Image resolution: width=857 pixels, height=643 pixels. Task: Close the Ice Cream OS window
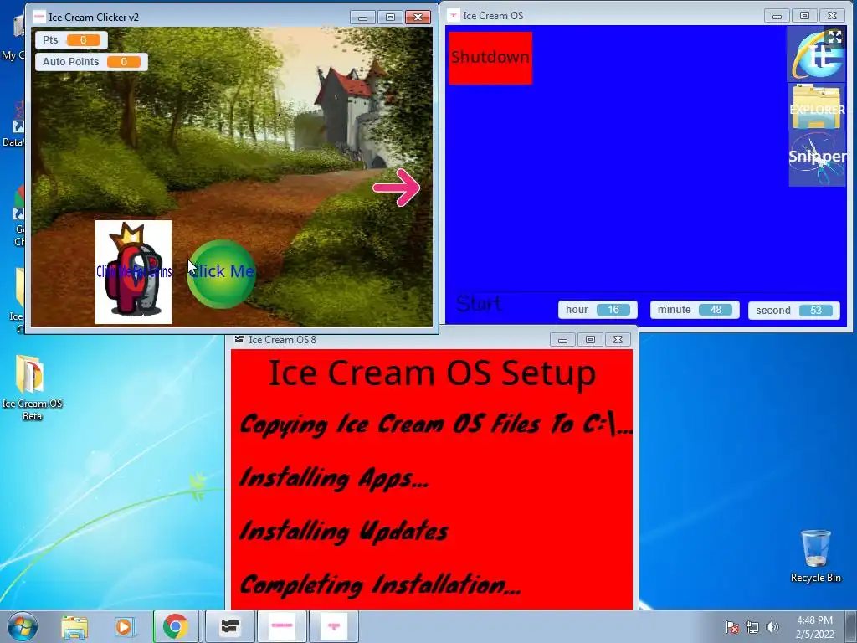click(833, 16)
